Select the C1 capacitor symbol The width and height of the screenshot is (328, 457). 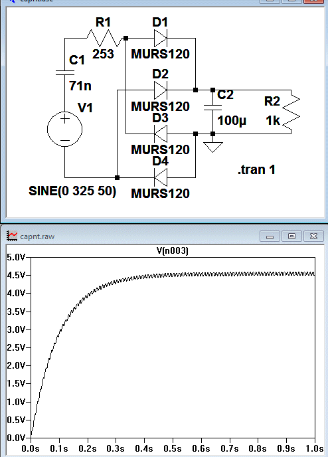[64, 73]
